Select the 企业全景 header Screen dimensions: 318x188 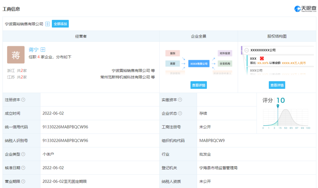coord(199,36)
